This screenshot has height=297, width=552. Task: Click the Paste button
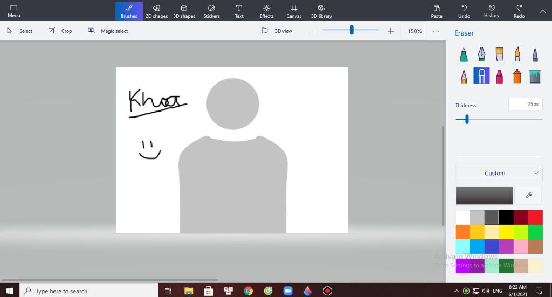437,11
